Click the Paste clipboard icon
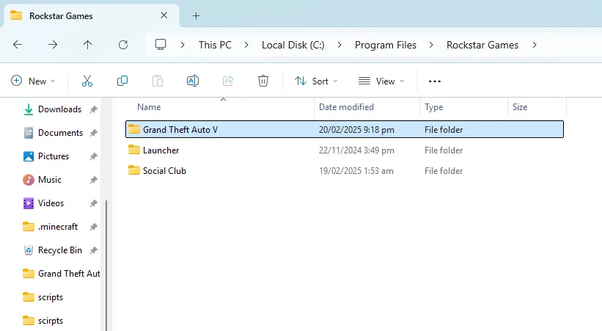This screenshot has height=331, width=602. 158,81
